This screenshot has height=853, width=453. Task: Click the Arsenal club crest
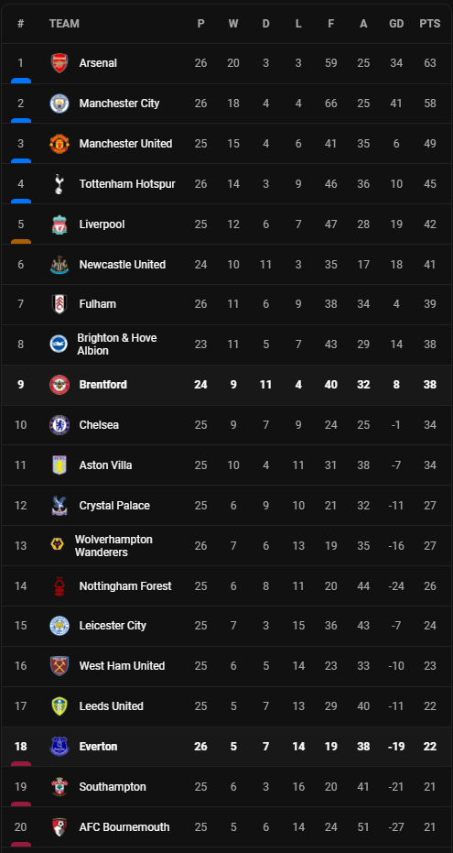click(59, 63)
